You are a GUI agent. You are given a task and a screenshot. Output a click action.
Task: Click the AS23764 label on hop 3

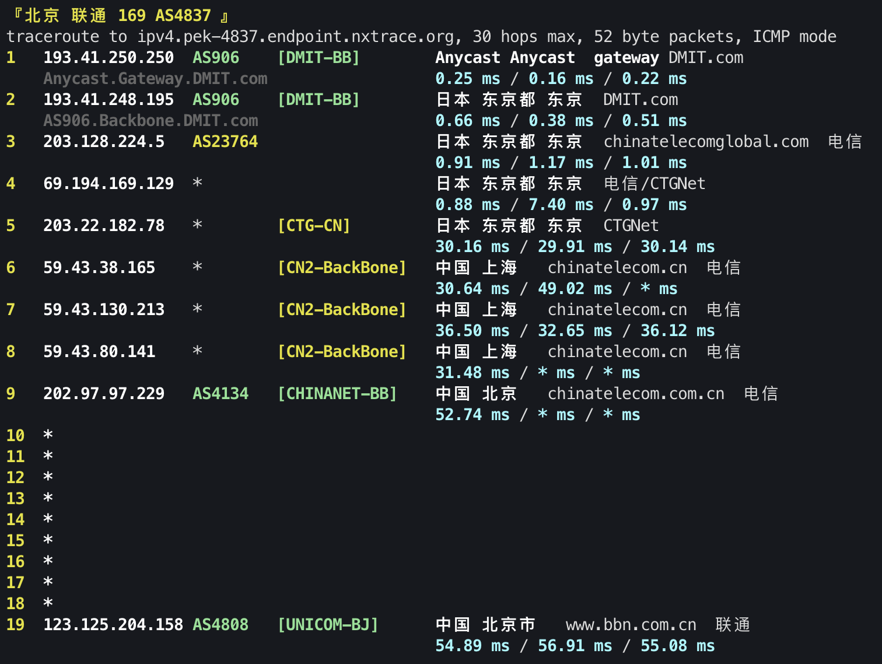(225, 141)
